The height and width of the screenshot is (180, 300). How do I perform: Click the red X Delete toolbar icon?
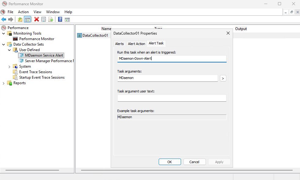(36, 19)
